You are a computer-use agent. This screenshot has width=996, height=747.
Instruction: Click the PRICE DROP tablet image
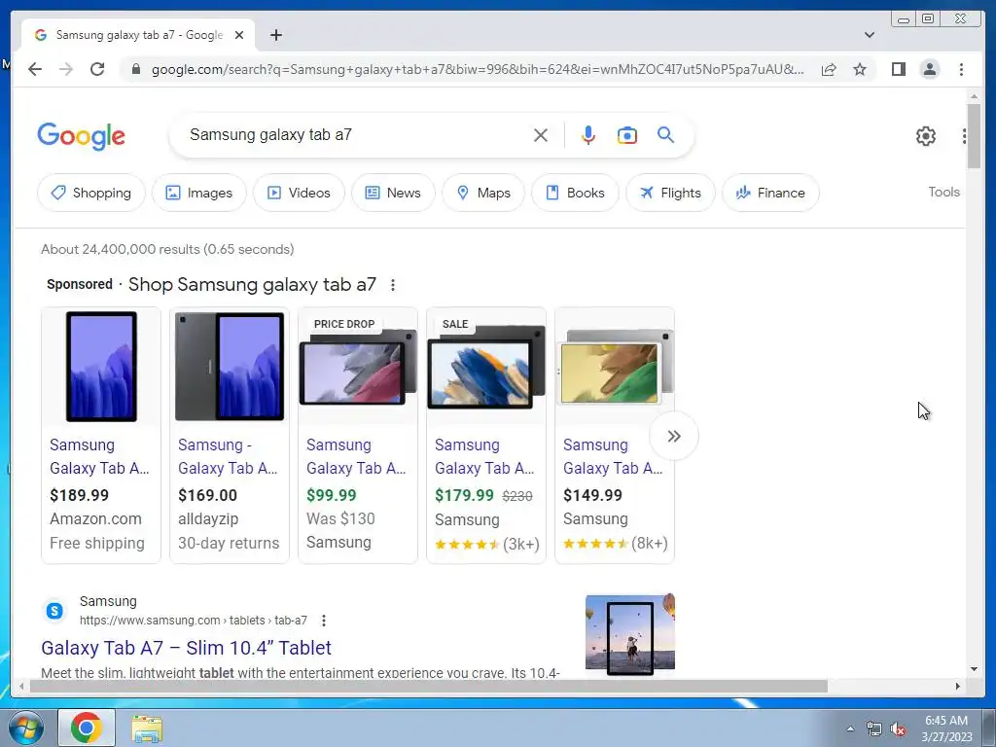(x=358, y=367)
